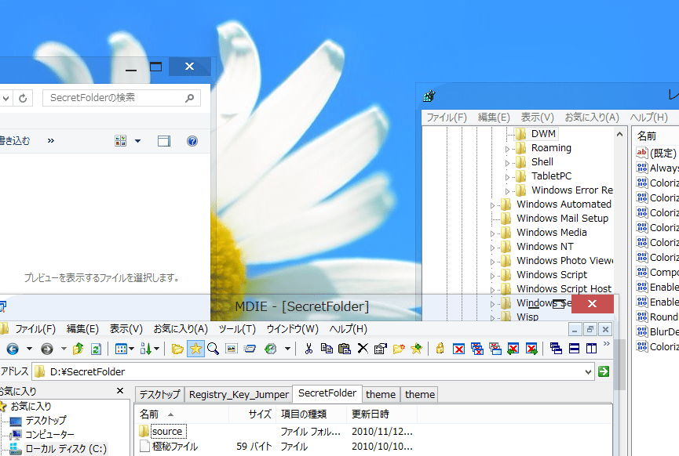Cut with the scissors icon
Viewport: 679px width, 456px height.
tap(308, 349)
